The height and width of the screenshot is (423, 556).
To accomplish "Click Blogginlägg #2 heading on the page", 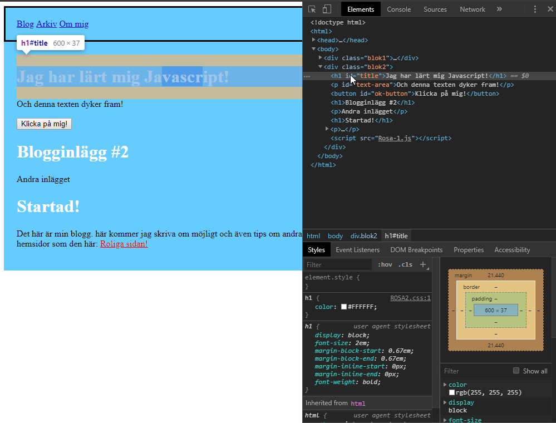I will tap(73, 152).
